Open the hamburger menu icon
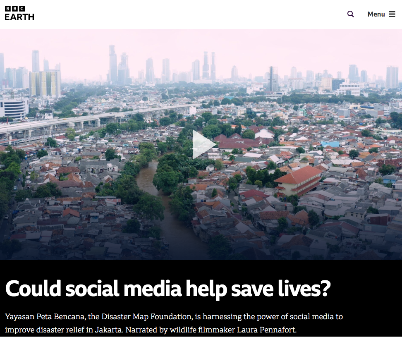The height and width of the screenshot is (337, 402). 392,14
